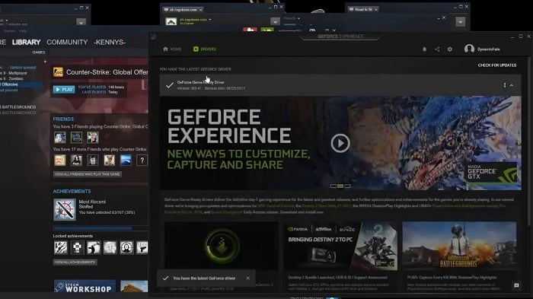Close the Road to 5k chat tab
This screenshot has height=299, width=533.
click(x=376, y=10)
